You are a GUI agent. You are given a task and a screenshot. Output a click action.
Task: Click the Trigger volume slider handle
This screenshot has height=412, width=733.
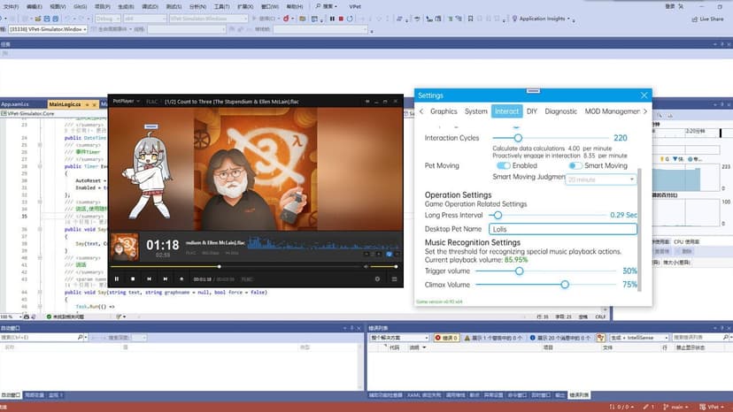point(520,271)
